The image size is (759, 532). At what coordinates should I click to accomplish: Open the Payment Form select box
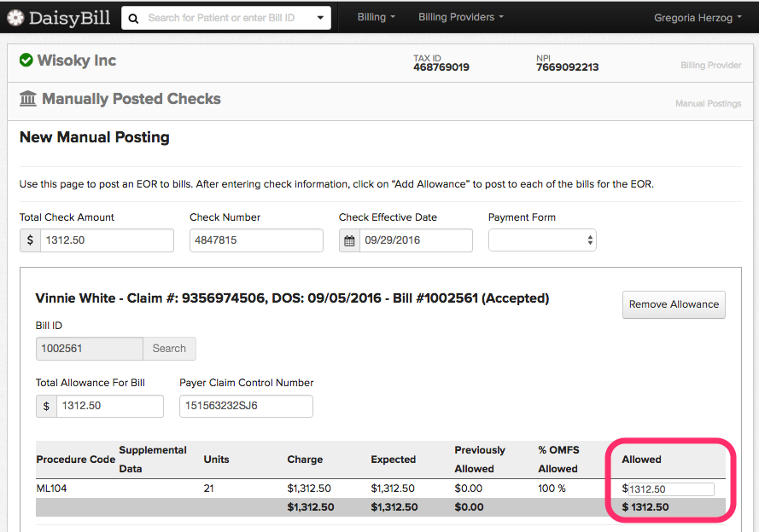point(542,240)
